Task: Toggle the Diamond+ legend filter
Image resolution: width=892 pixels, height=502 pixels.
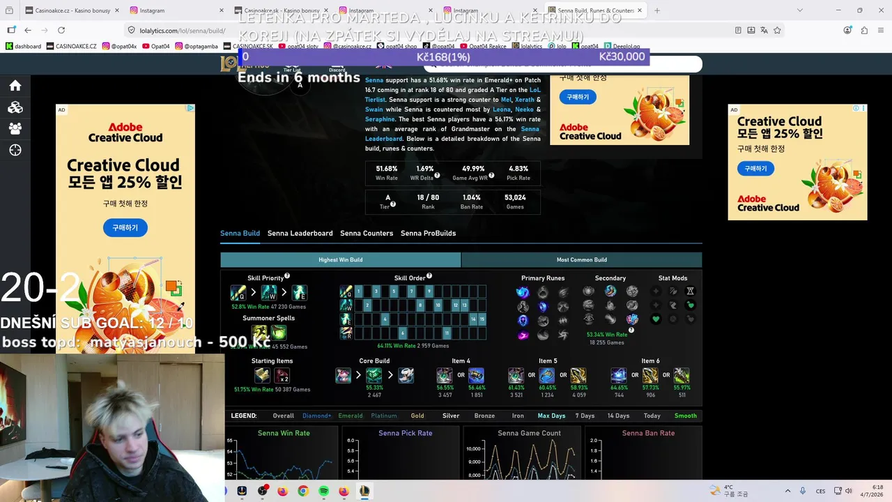Action: tap(317, 416)
